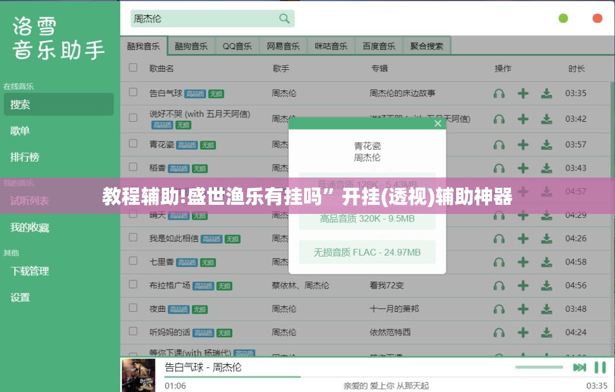
Task: Add 告白气球 to list with plus icon
Action: pyautogui.click(x=523, y=93)
